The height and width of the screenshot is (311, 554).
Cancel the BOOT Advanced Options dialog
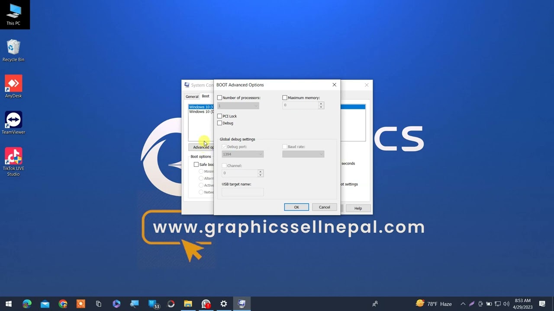click(x=324, y=207)
